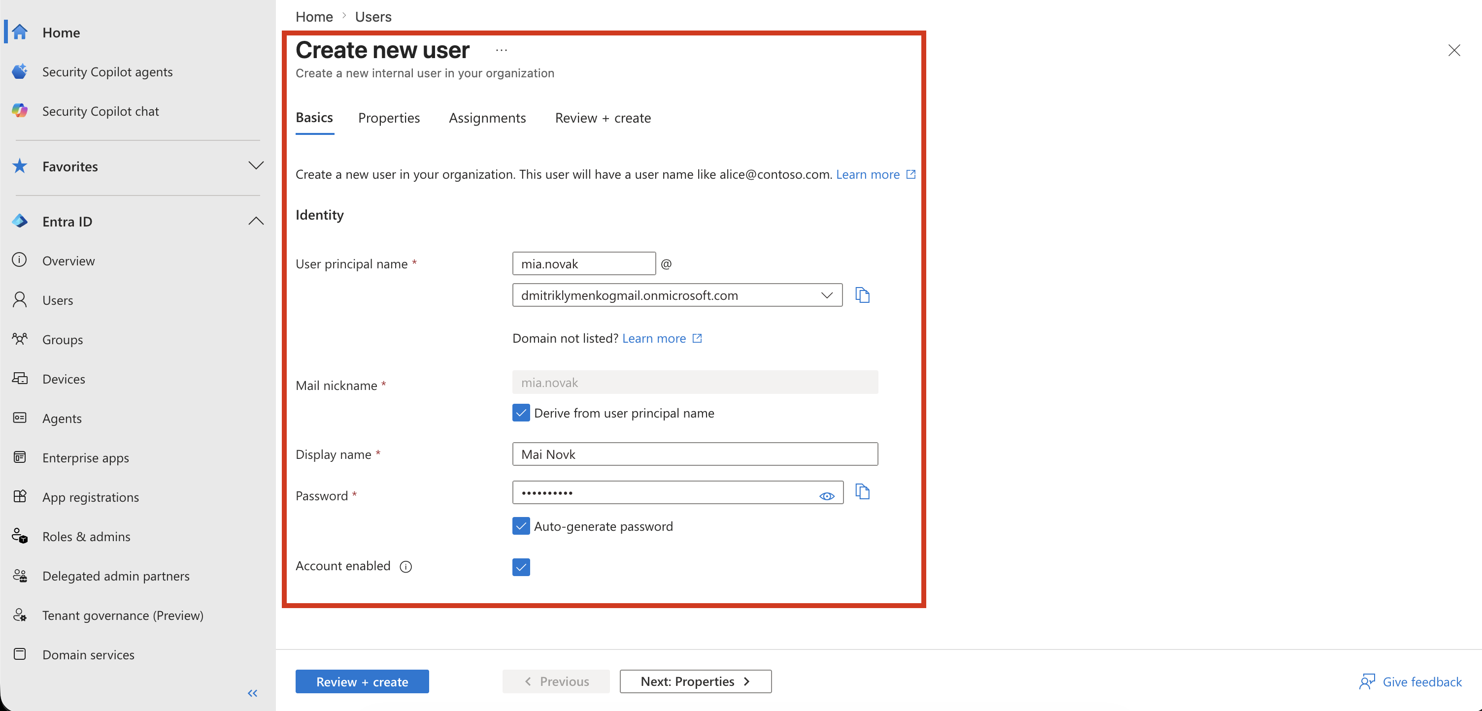Click the Overview info icon
The width and height of the screenshot is (1482, 711).
click(20, 260)
